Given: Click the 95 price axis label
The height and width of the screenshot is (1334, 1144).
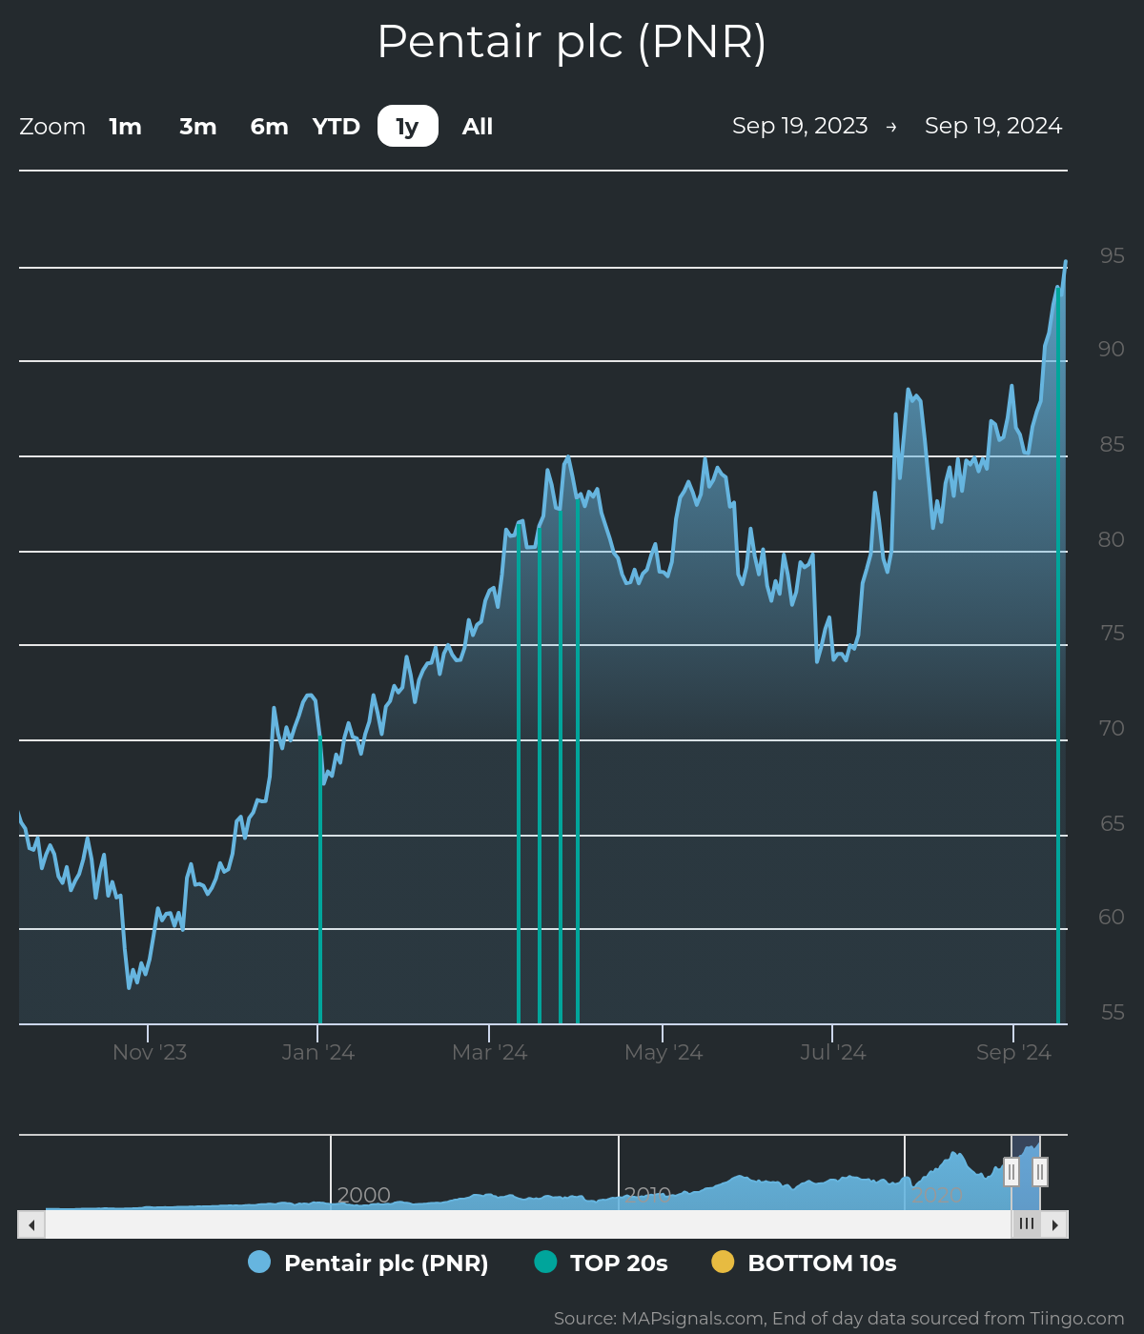Looking at the screenshot, I should tap(1112, 255).
